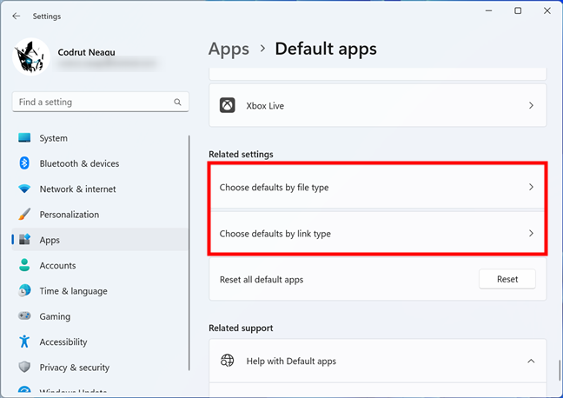Select the Network & internet wifi icon
Image resolution: width=563 pixels, height=398 pixels.
pyautogui.click(x=24, y=189)
